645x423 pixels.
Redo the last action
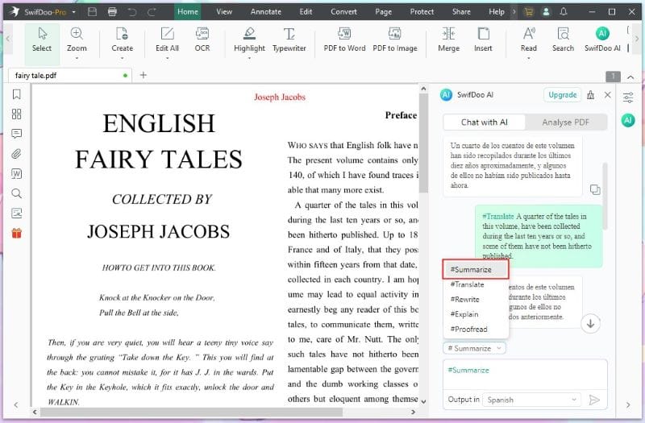tap(152, 12)
